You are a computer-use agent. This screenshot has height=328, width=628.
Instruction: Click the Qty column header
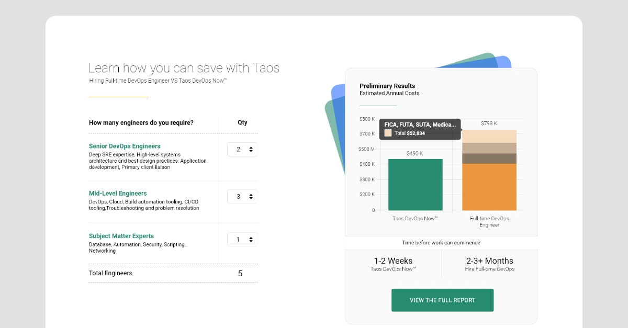[x=242, y=122]
